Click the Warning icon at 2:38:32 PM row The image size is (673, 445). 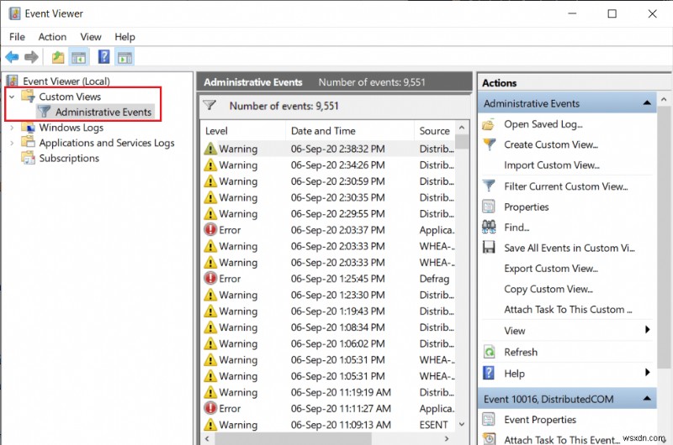click(210, 149)
